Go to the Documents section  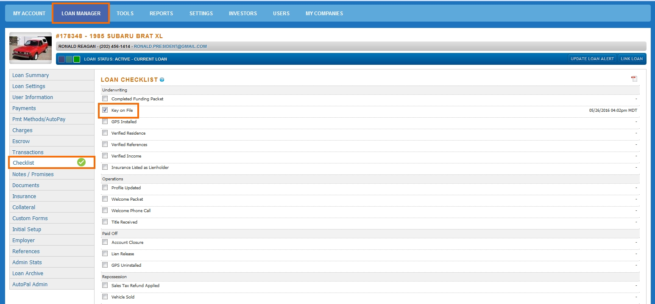coord(52,185)
